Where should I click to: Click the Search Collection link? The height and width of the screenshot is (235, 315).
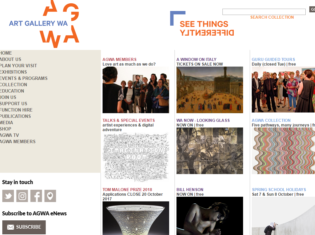272,17
